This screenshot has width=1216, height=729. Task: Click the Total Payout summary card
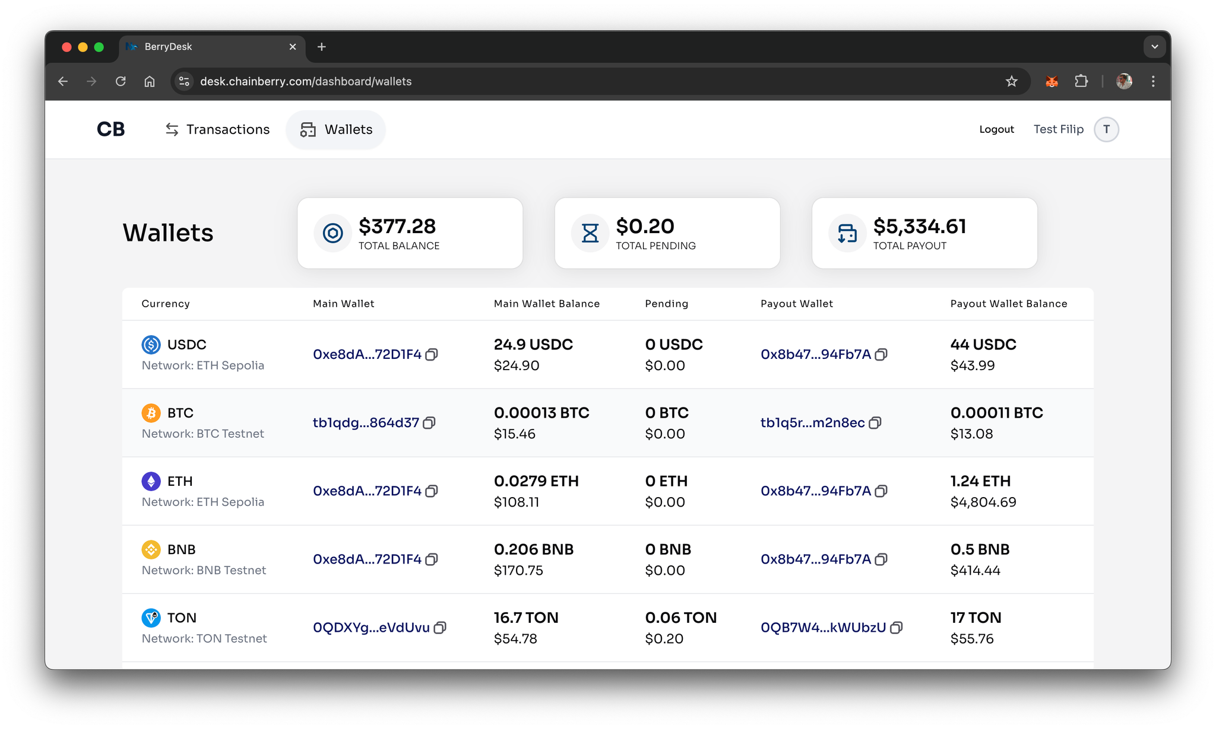point(924,233)
